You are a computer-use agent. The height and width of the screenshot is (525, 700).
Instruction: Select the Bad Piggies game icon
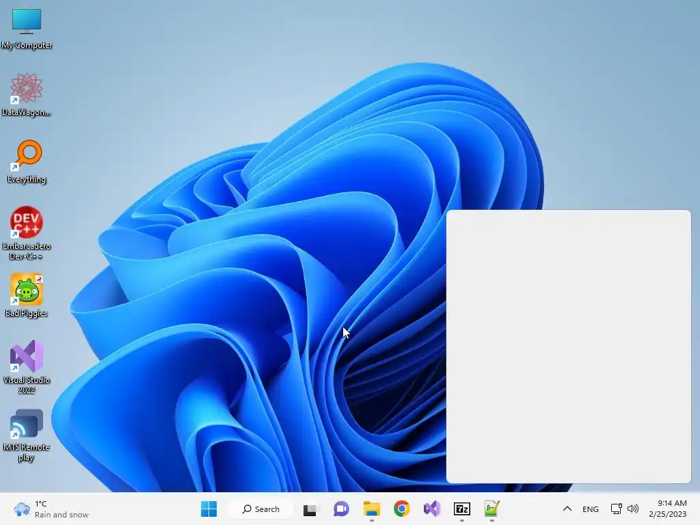coord(27,295)
